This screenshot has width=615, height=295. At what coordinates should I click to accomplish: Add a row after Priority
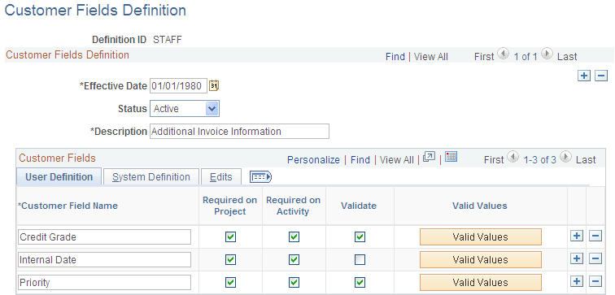pyautogui.click(x=577, y=281)
